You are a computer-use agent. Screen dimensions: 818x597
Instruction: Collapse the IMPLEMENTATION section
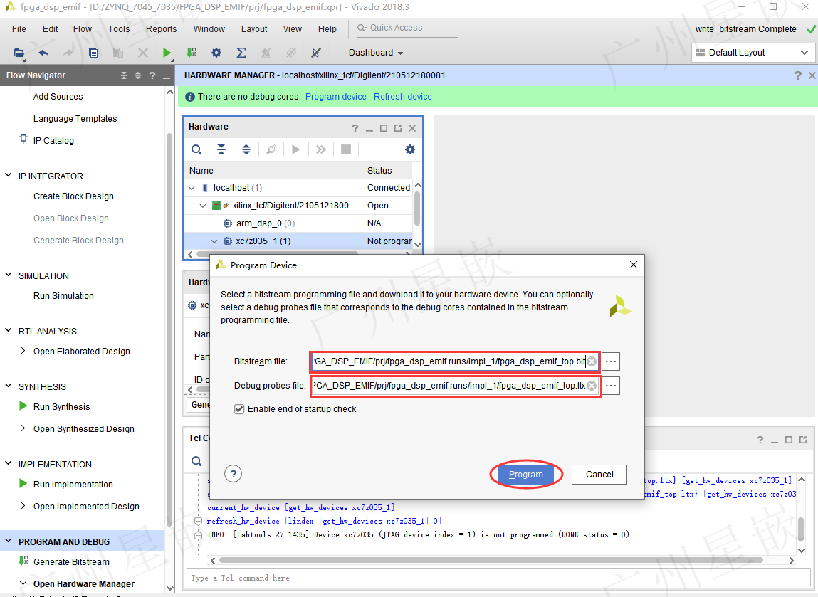[9, 463]
